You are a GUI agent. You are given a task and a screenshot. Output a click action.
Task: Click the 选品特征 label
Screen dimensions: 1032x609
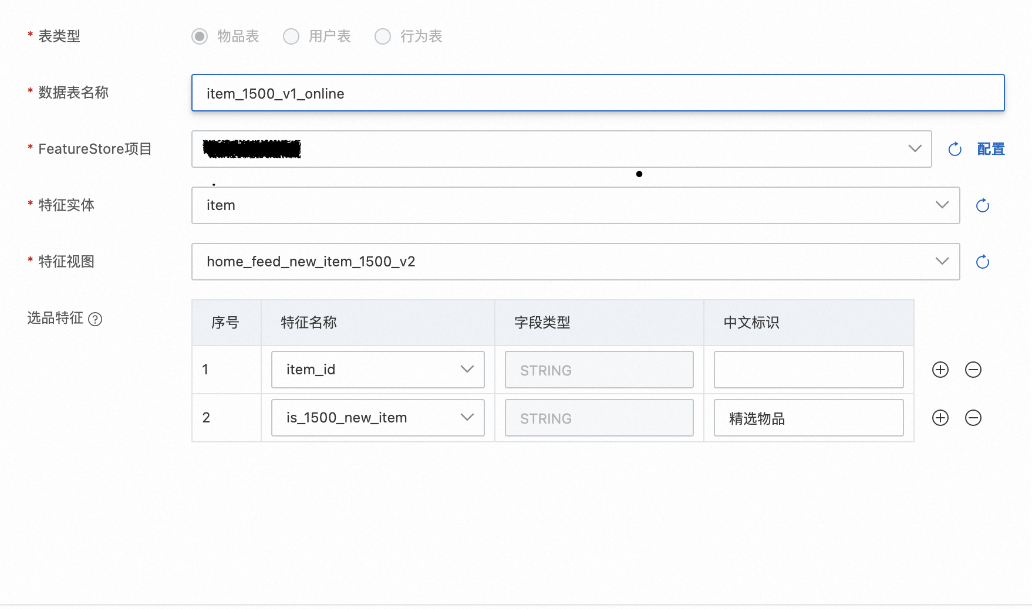(x=55, y=318)
